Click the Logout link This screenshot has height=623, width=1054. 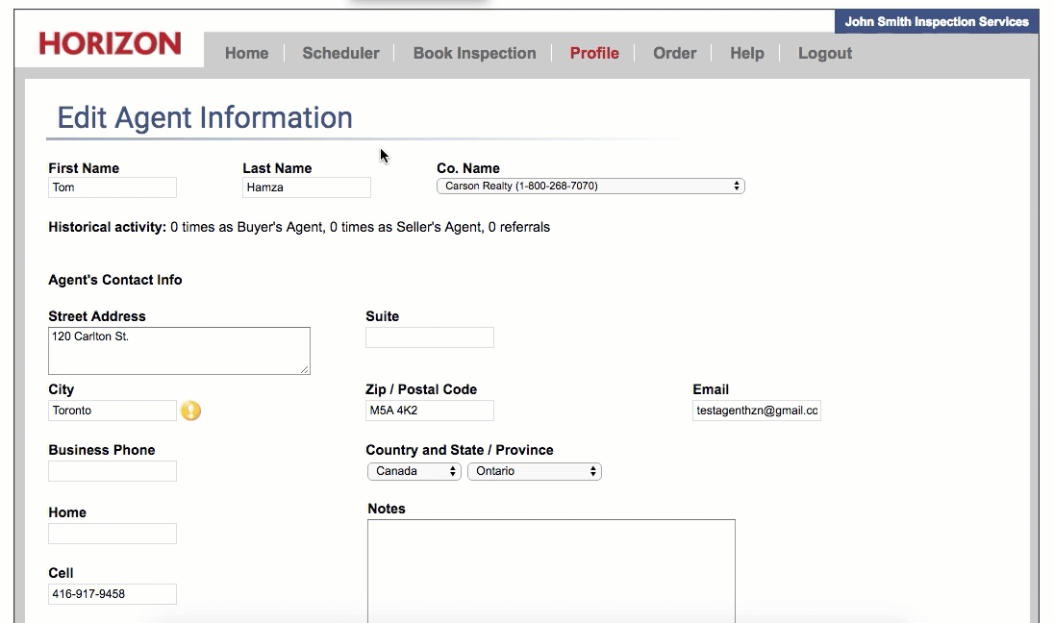pyautogui.click(x=825, y=53)
